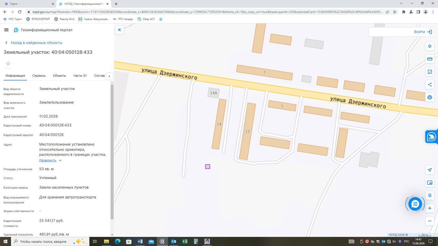Image resolution: width=438 pixels, height=246 pixels.
Task: Select the ruler measurement tool
Action: (430, 59)
